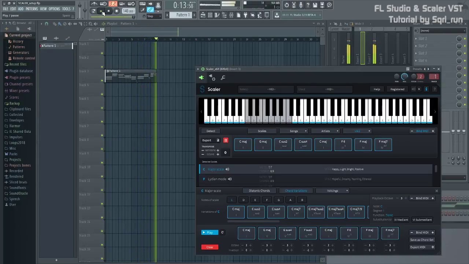469x264 pixels.
Task: Click the chat bubble icon in top toolbar
Action: [329, 5]
